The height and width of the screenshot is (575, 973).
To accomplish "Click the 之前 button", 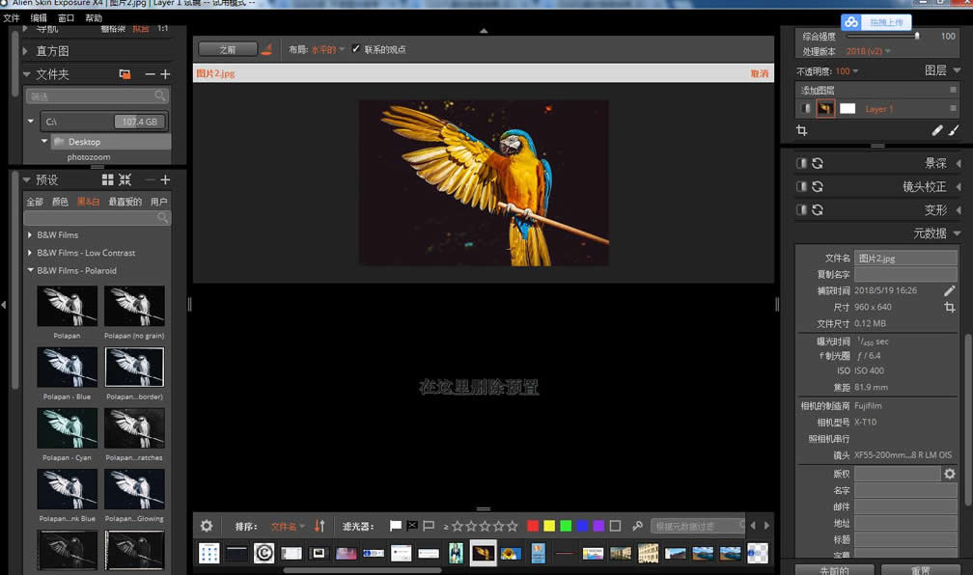I will [228, 49].
